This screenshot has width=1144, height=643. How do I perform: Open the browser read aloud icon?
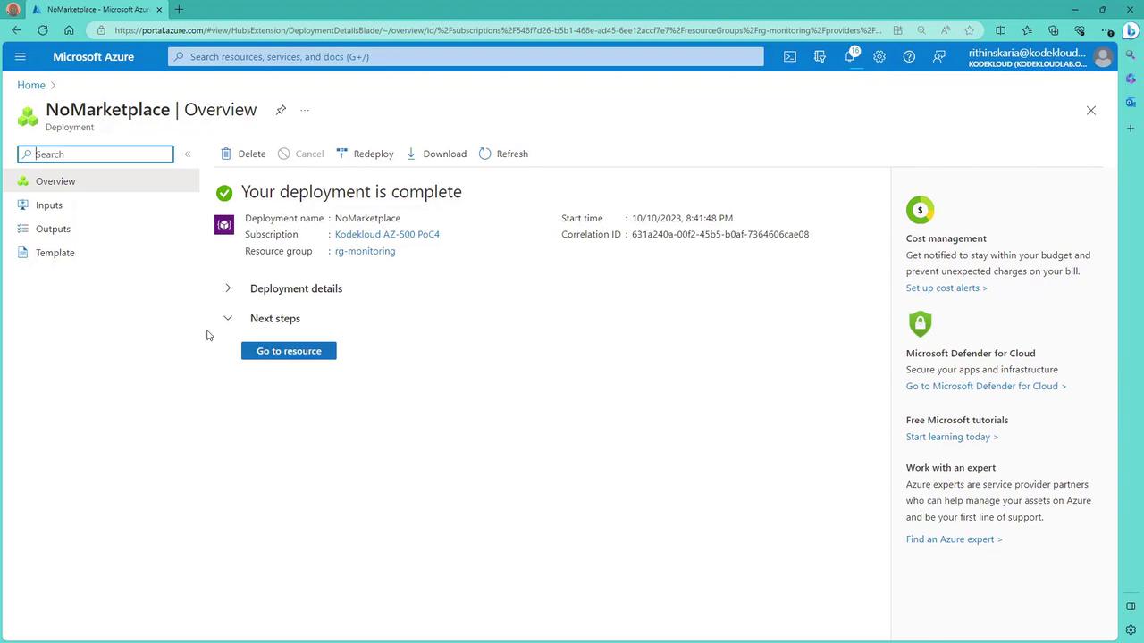pos(946,30)
